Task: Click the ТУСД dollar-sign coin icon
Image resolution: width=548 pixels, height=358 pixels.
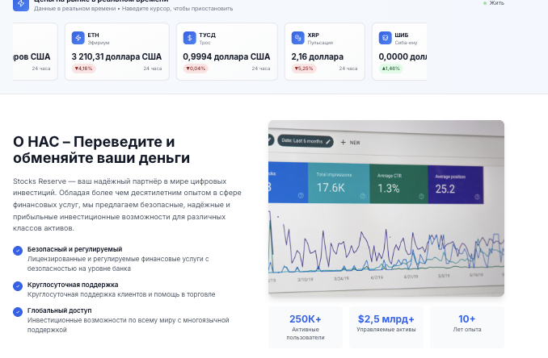Action: (x=189, y=38)
